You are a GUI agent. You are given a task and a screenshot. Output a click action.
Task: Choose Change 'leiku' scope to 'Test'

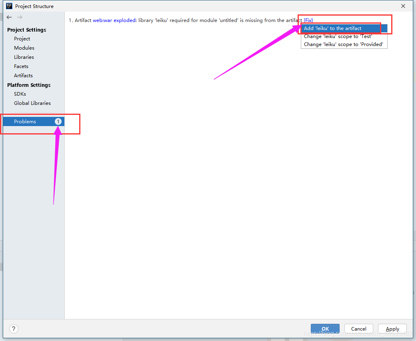coord(344,36)
